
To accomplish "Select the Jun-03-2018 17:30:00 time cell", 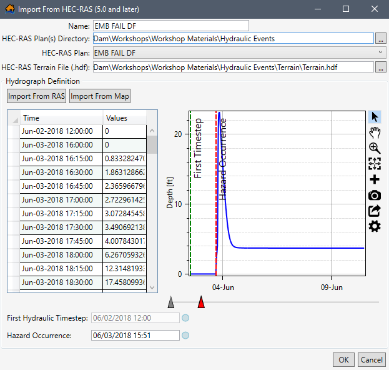I will [x=61, y=227].
